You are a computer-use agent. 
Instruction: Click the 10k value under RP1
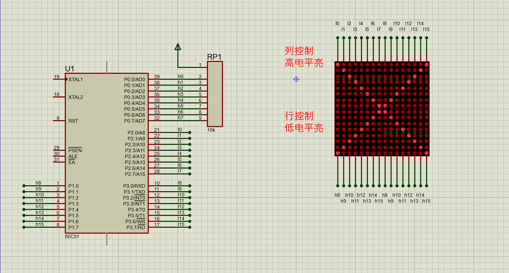211,130
